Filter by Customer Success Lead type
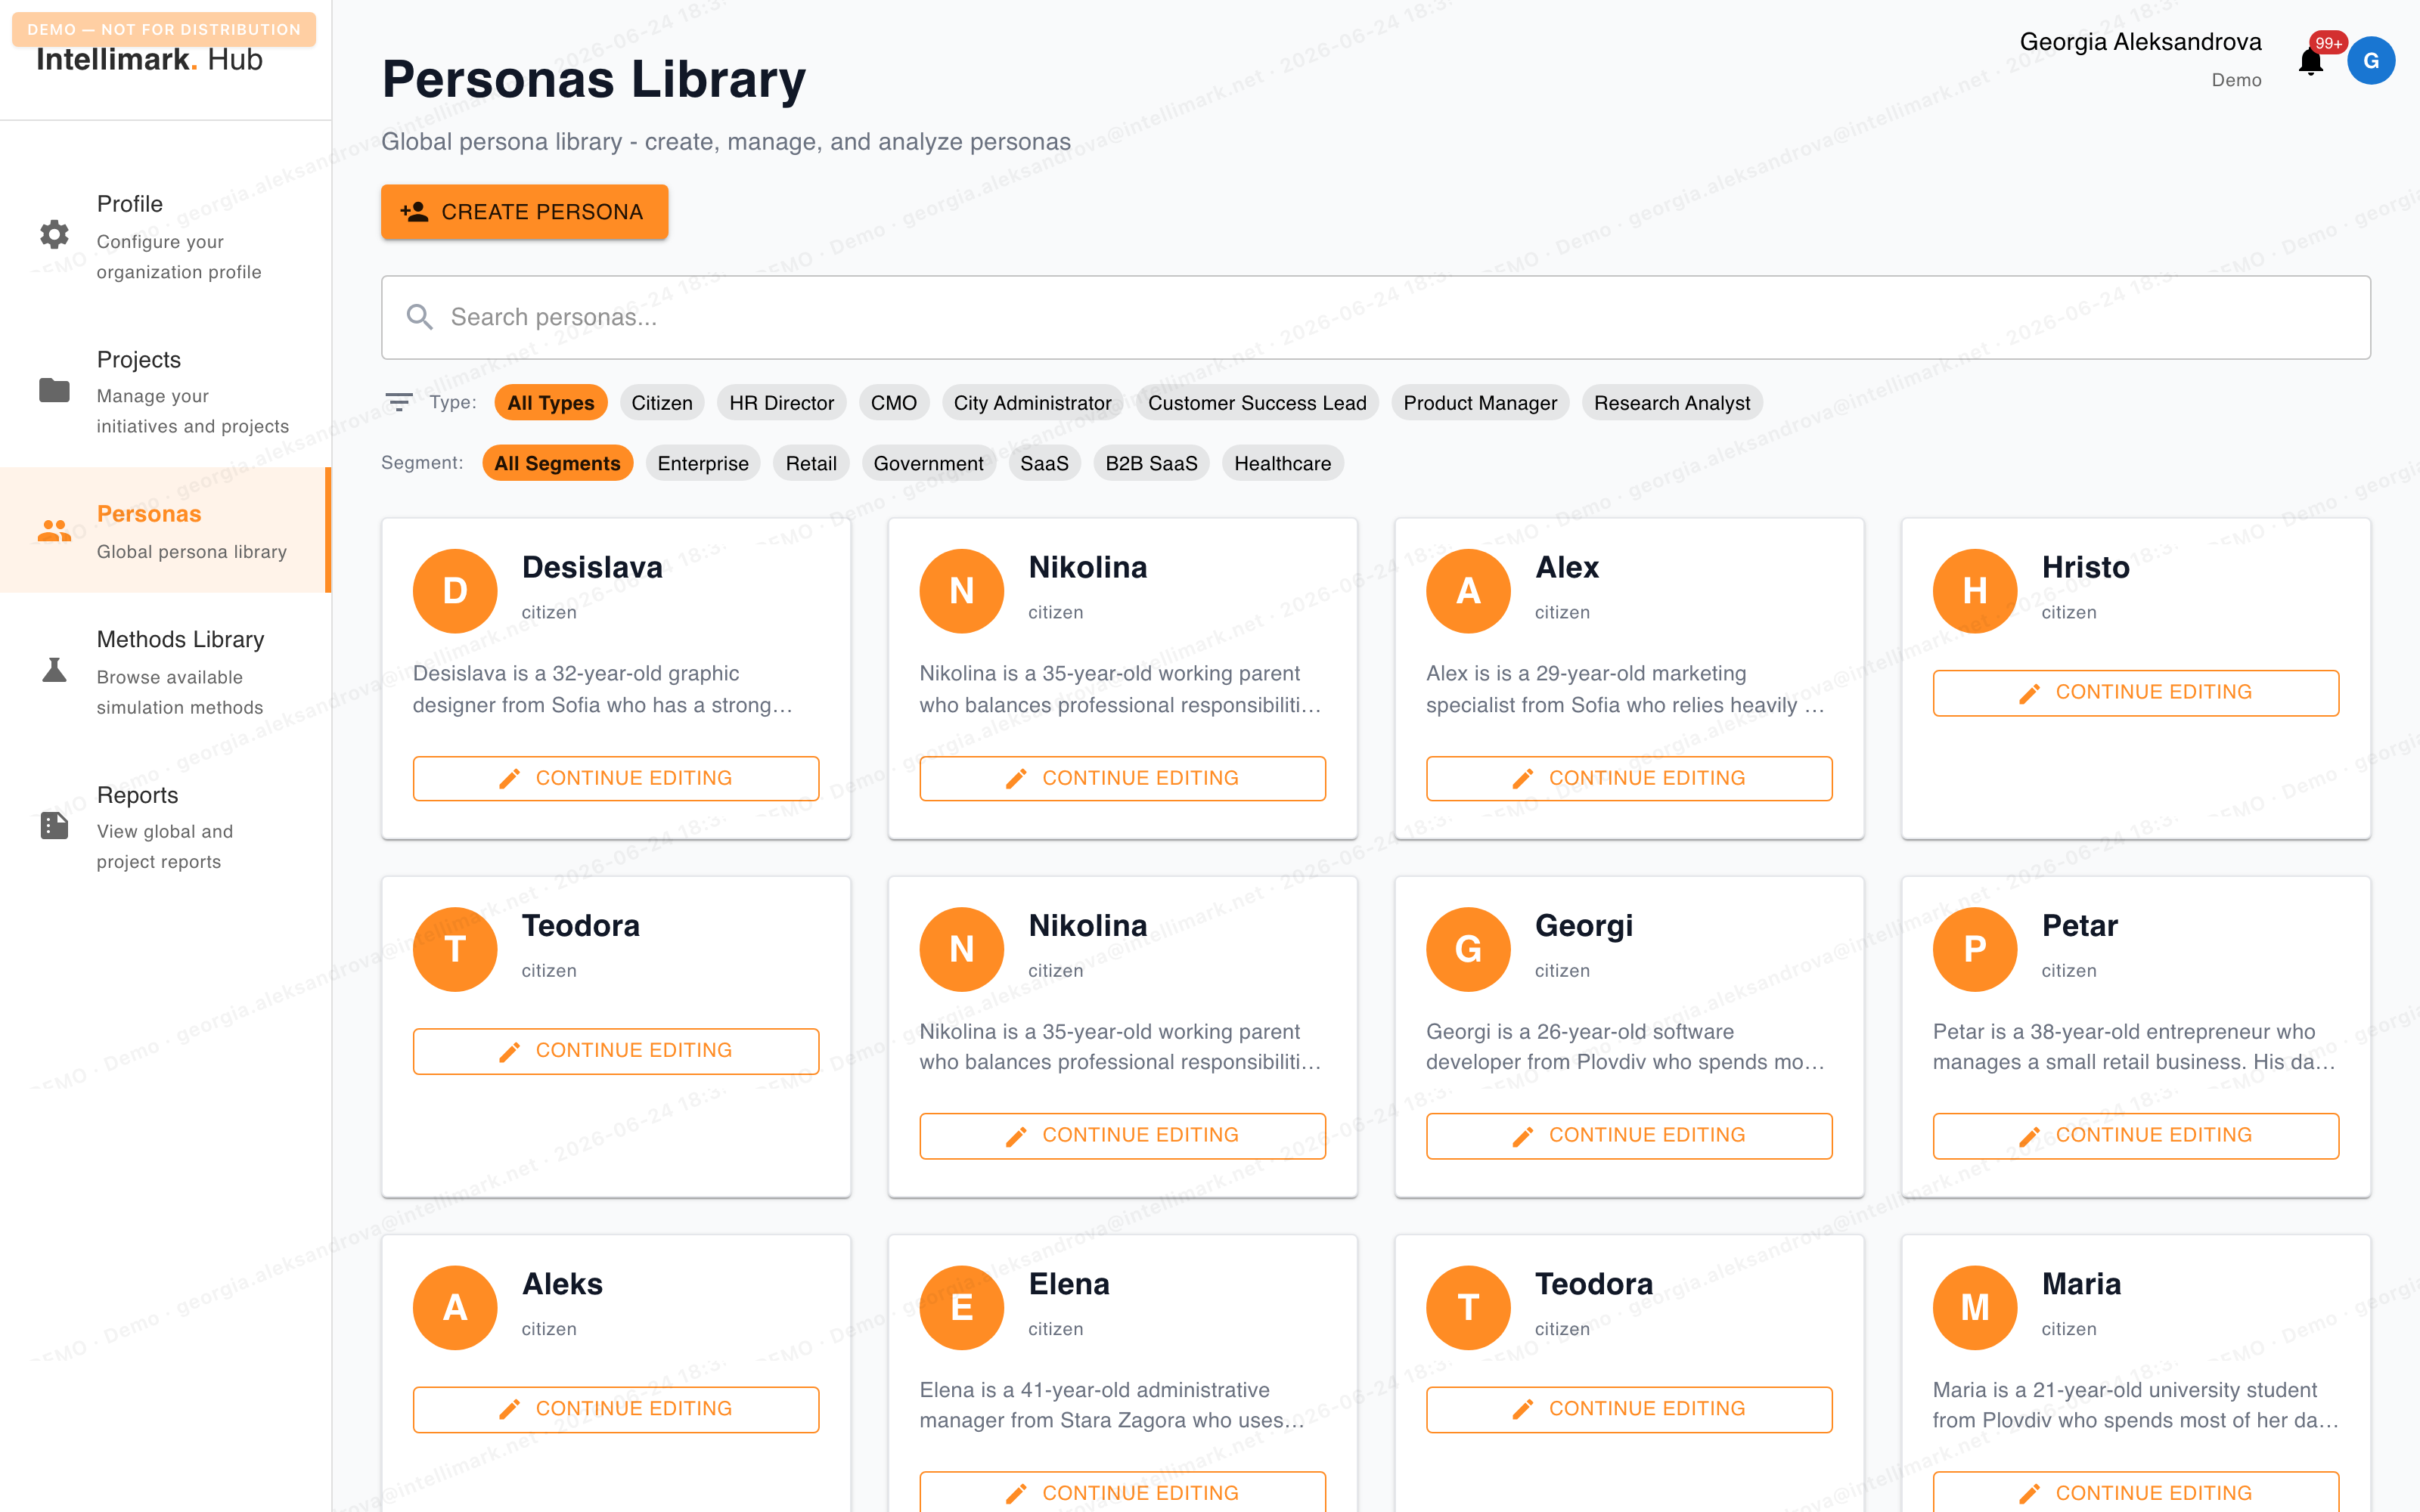The width and height of the screenshot is (2420, 1512). (x=1257, y=403)
